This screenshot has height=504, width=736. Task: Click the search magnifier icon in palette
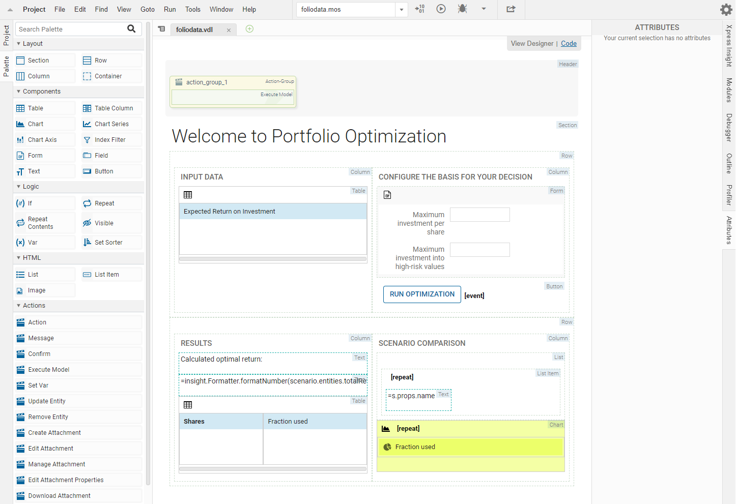coord(131,29)
